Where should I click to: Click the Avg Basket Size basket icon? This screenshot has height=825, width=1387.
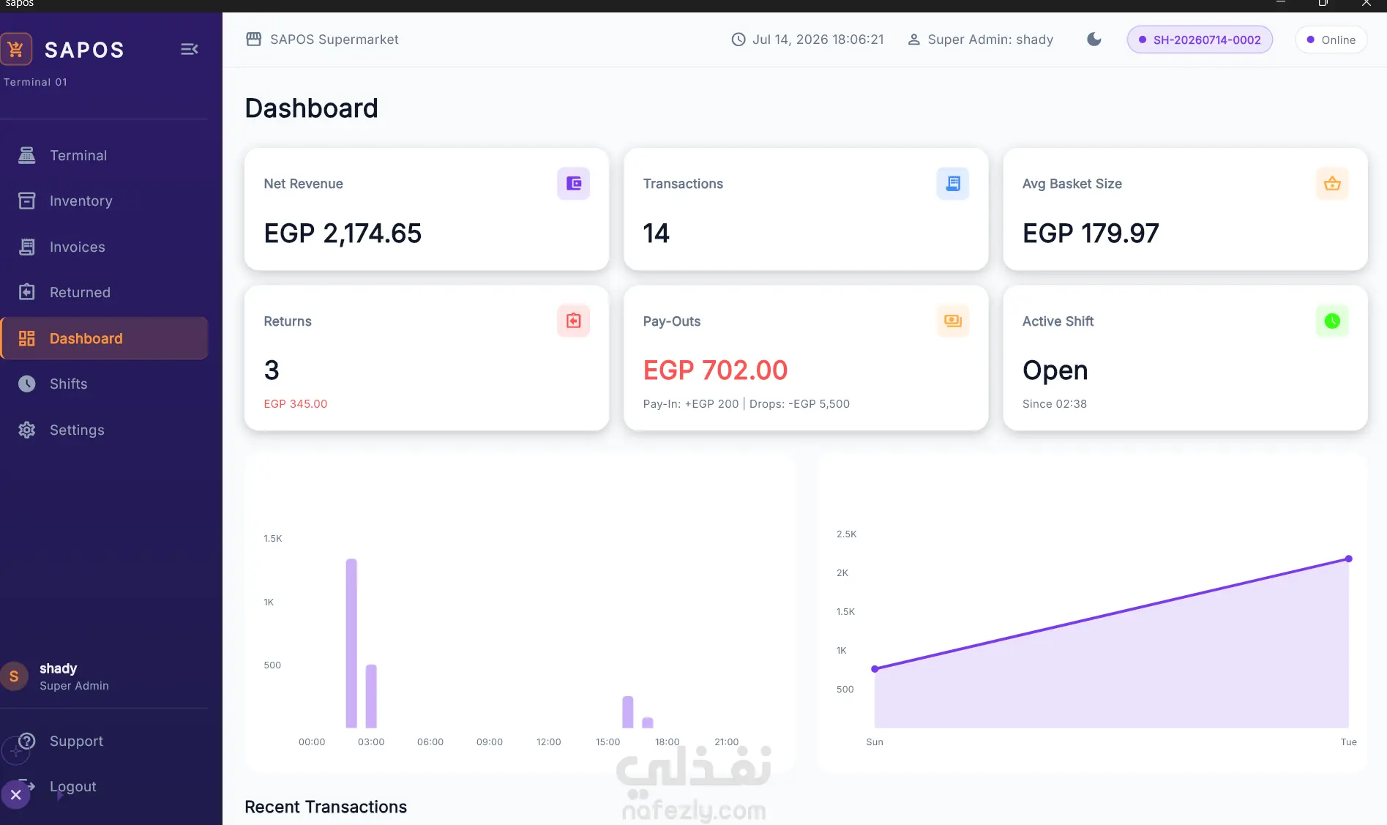pyautogui.click(x=1332, y=184)
